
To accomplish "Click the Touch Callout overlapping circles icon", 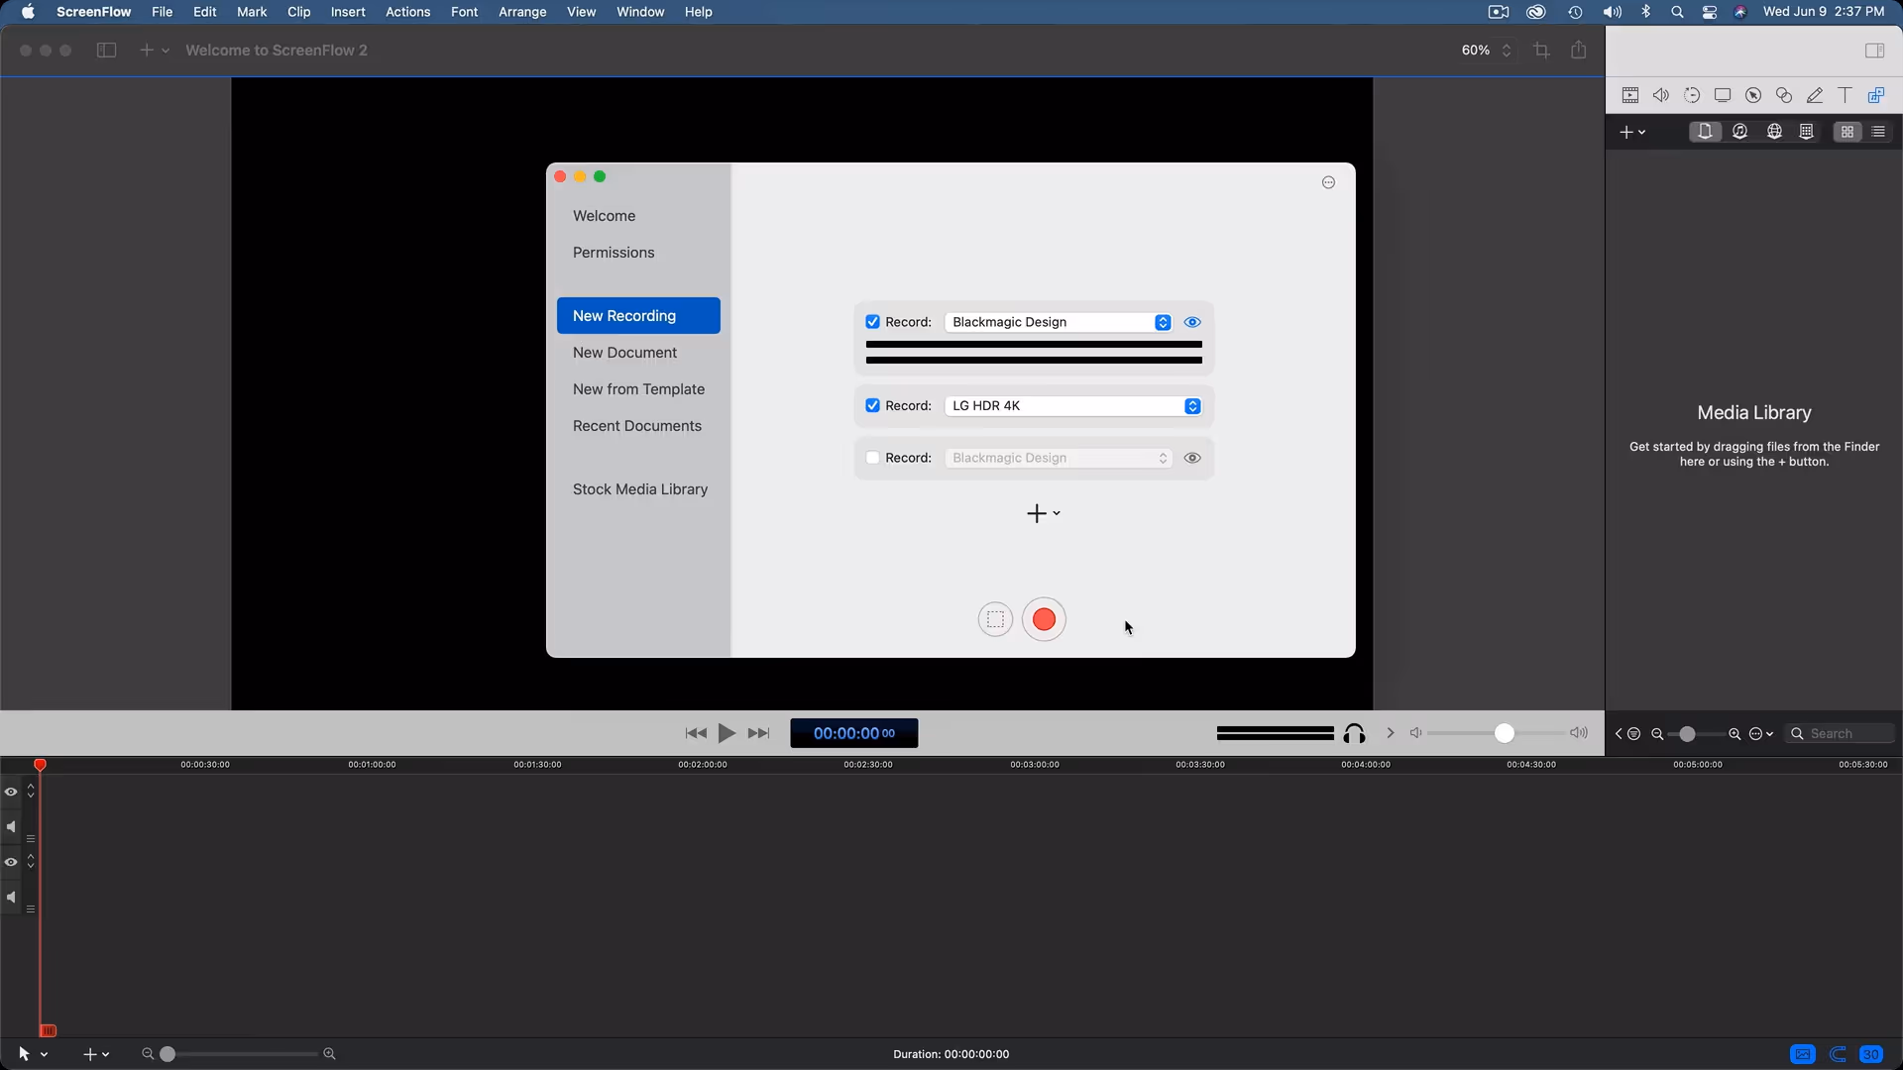I will coord(1784,95).
